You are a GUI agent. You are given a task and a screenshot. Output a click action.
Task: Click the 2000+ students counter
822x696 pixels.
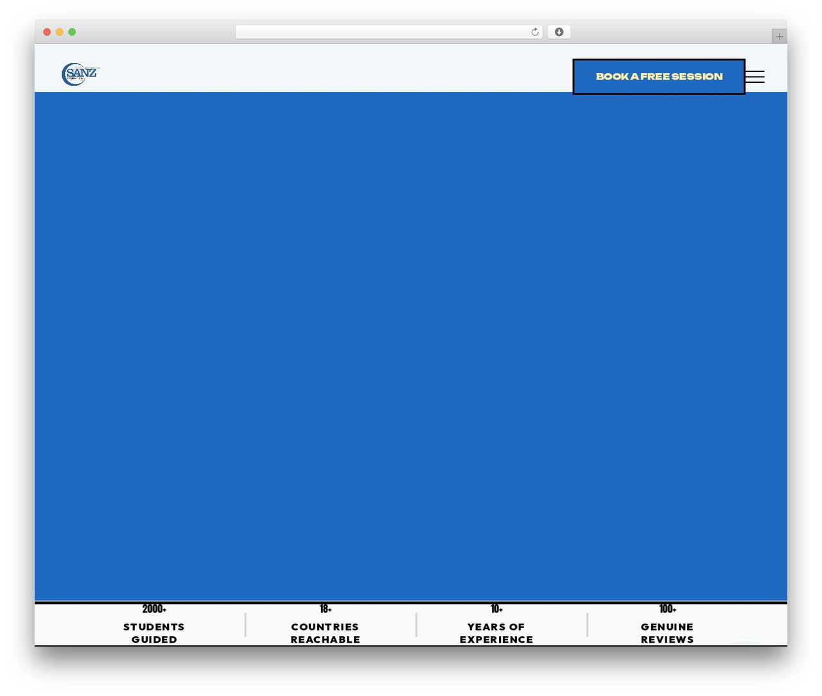click(x=154, y=609)
